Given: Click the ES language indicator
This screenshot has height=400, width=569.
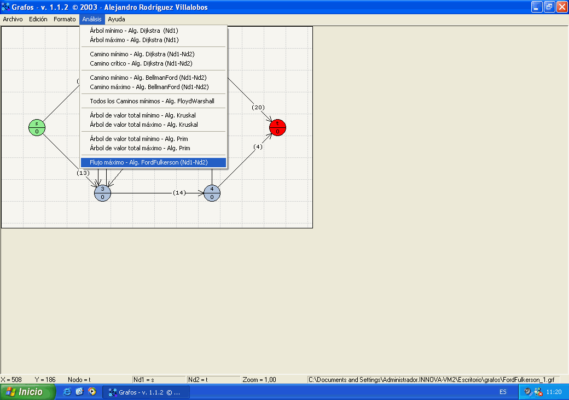Looking at the screenshot, I should click(x=503, y=392).
